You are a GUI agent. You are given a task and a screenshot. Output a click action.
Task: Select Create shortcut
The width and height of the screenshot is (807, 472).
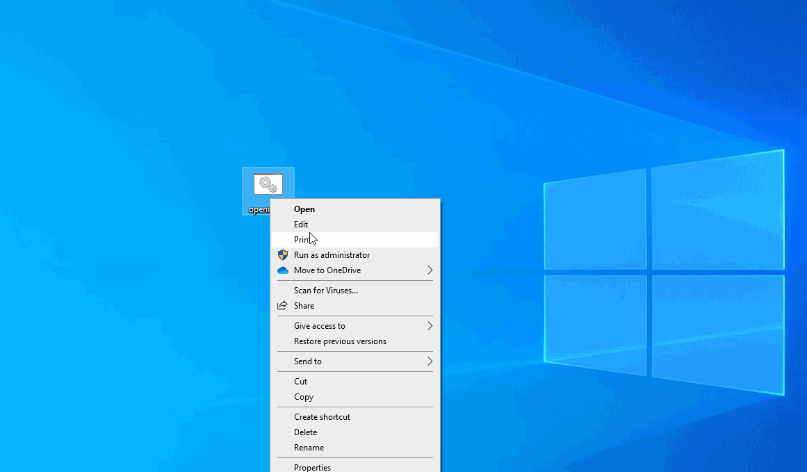coord(355,417)
